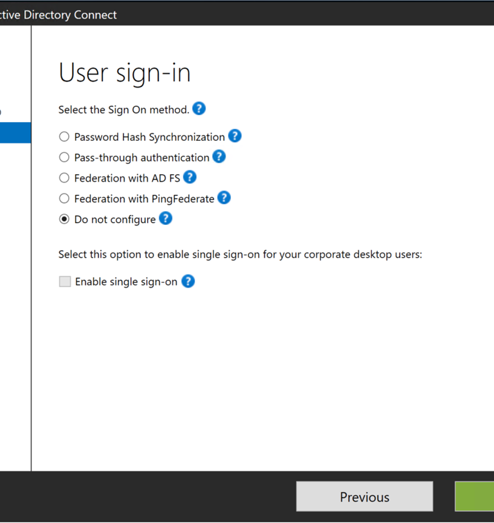
Task: Choose Federation with AD FS
Action: pyautogui.click(x=64, y=178)
